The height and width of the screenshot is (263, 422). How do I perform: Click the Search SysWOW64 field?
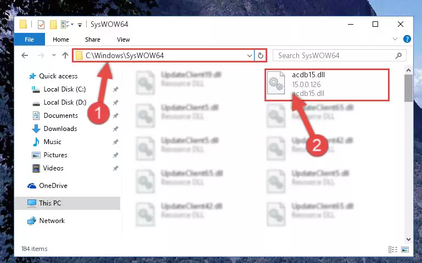coord(339,55)
